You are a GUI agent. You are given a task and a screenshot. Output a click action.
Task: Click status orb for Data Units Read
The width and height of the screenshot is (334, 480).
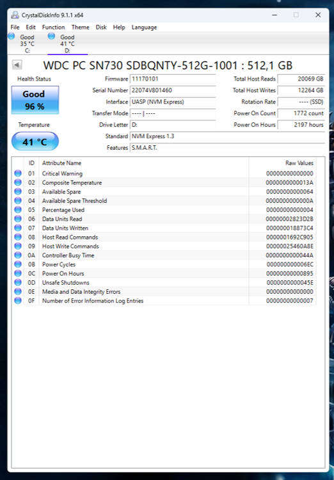coord(18,219)
